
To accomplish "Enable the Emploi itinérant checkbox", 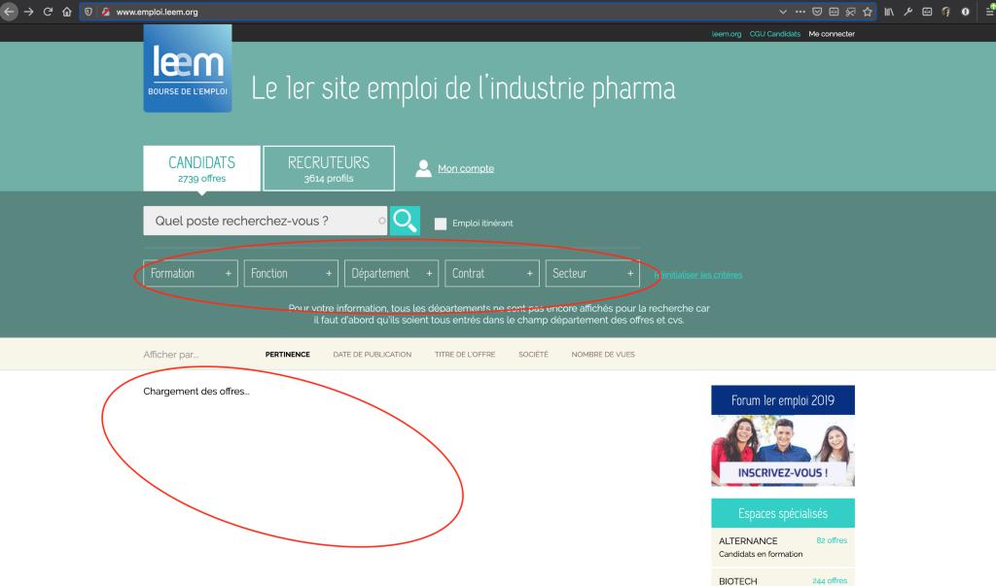I will (440, 223).
